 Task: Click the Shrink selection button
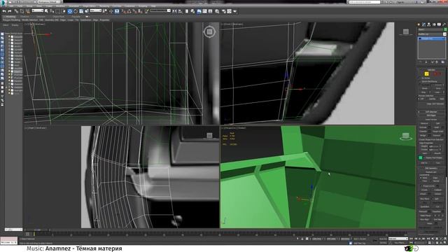tap(425, 89)
